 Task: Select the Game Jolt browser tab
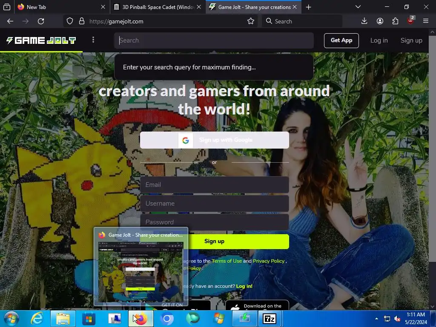click(x=254, y=7)
